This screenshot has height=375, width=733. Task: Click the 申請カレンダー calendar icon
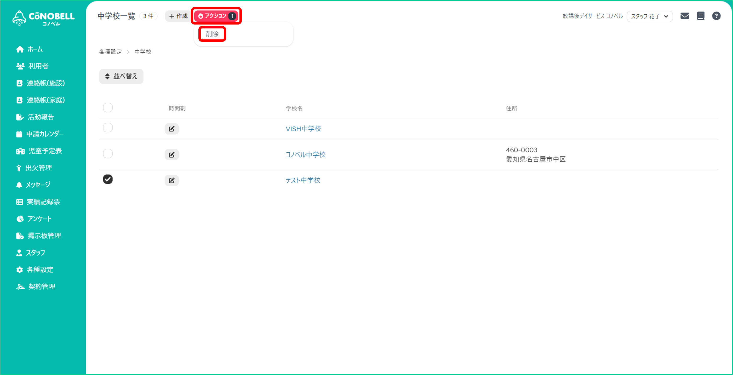pyautogui.click(x=19, y=134)
